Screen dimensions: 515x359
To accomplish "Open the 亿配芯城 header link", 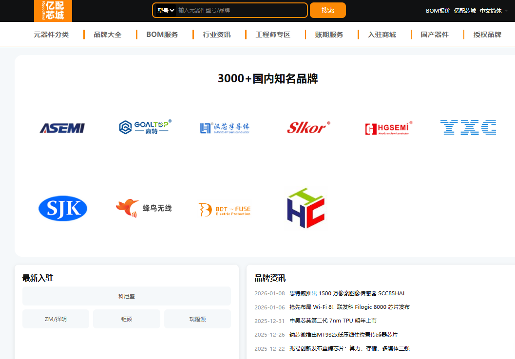I will 465,11.
